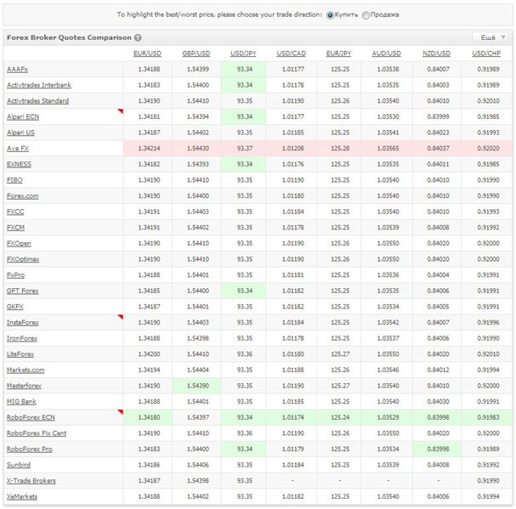Open the RoboForex Pro broker link

pos(29,450)
